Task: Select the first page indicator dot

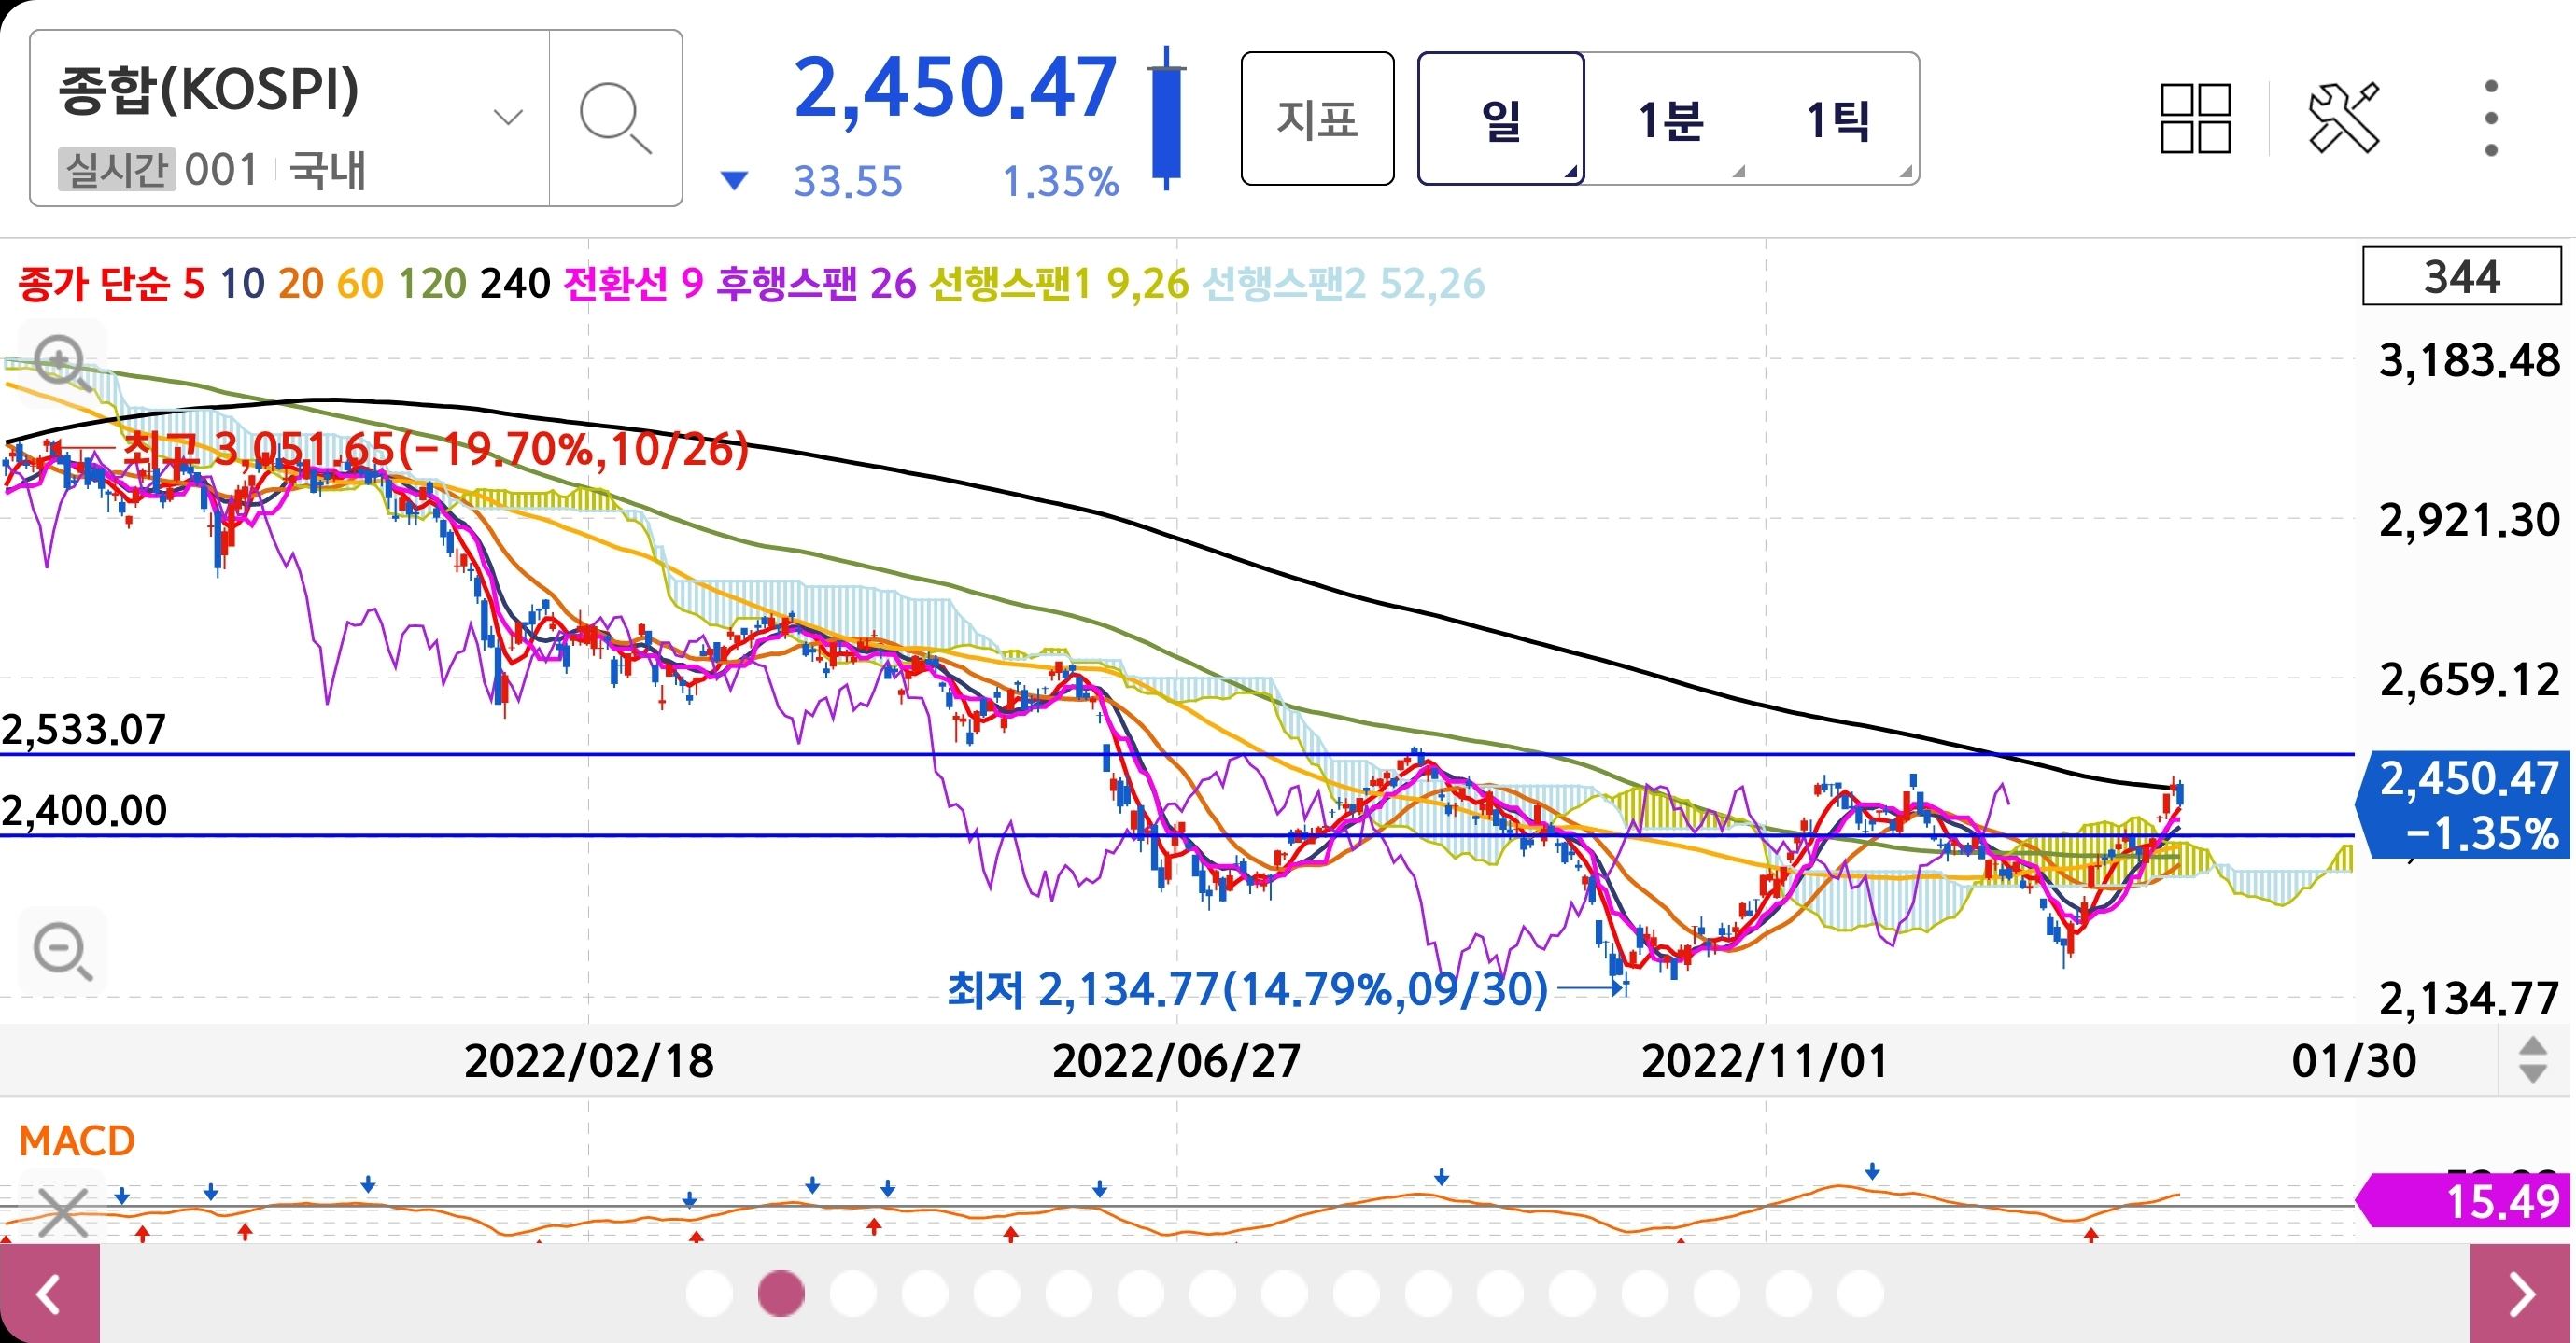Action: (709, 1294)
